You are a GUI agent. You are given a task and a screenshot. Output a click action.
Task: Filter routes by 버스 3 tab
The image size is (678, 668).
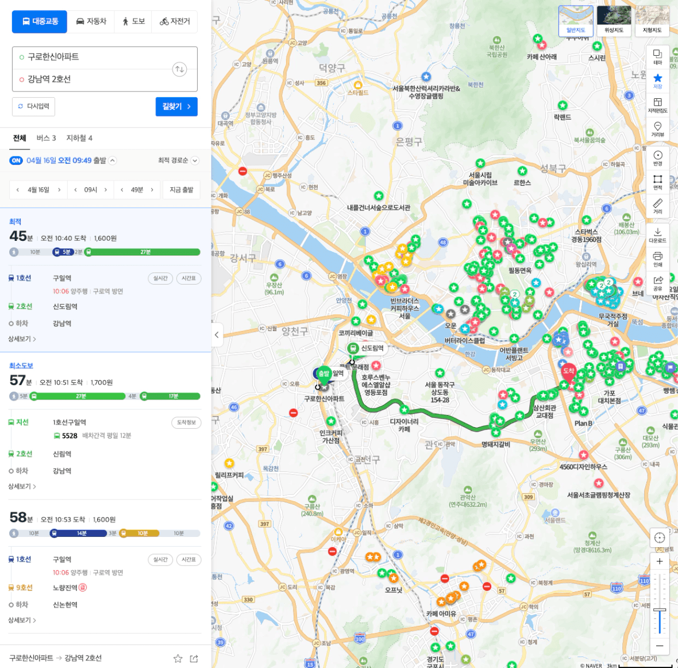pos(47,138)
